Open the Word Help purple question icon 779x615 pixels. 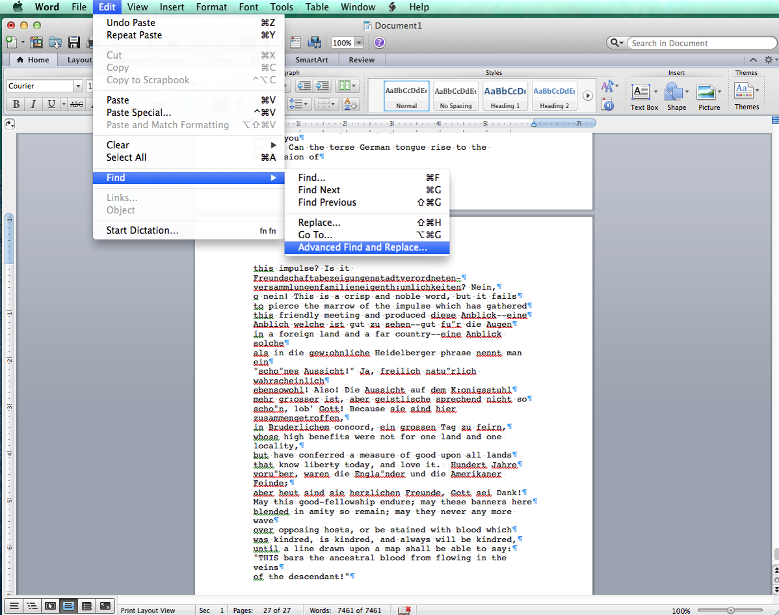pyautogui.click(x=379, y=43)
